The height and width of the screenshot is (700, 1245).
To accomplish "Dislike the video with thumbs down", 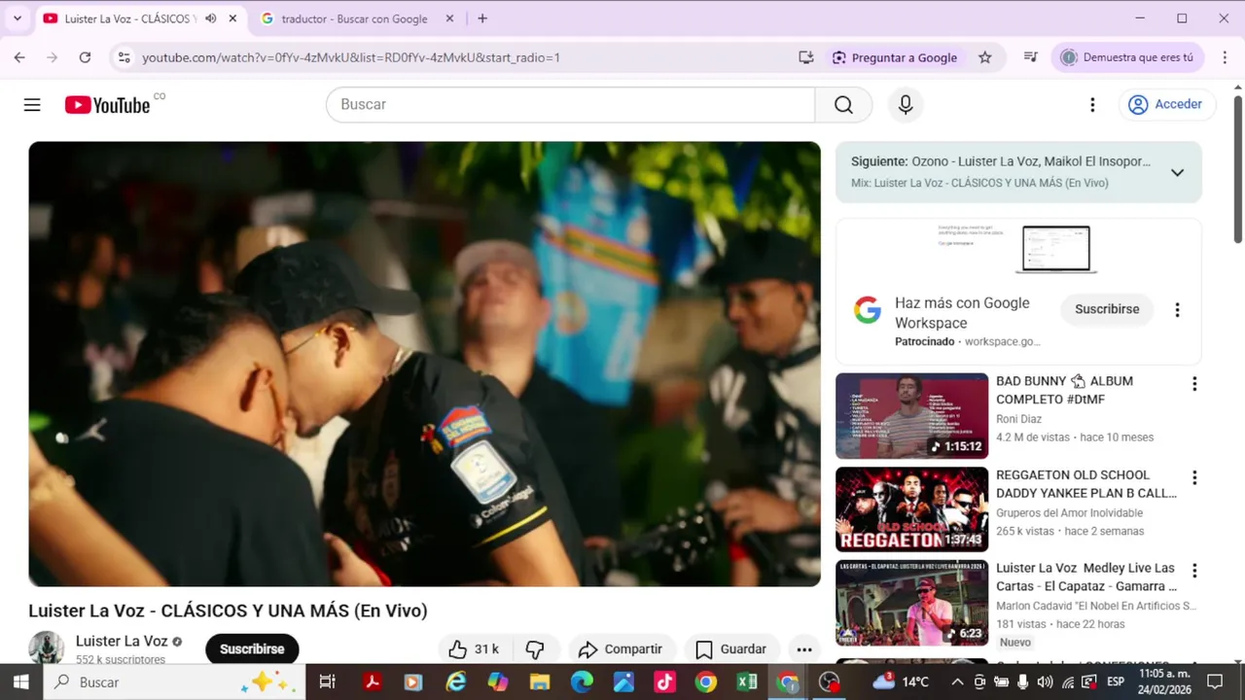I will pos(535,649).
